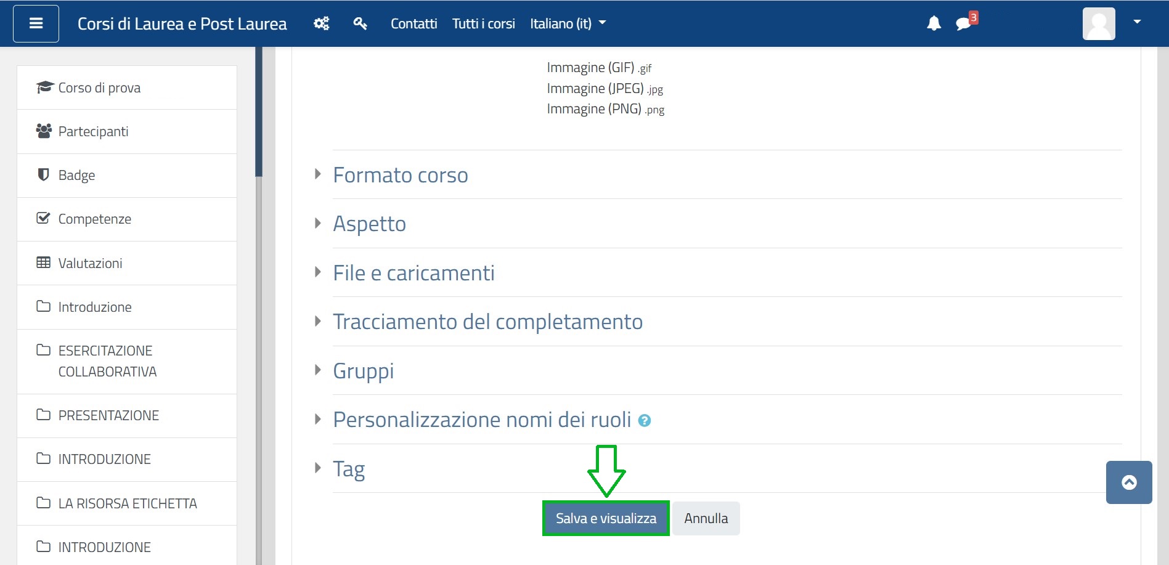Screen dimensions: 1169x565
Task: Open messages speech bubble icon
Action: 963,24
